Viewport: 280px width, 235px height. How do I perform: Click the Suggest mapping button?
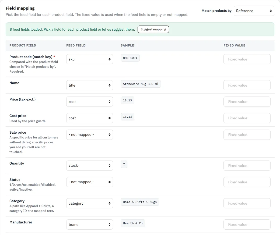tap(153, 29)
